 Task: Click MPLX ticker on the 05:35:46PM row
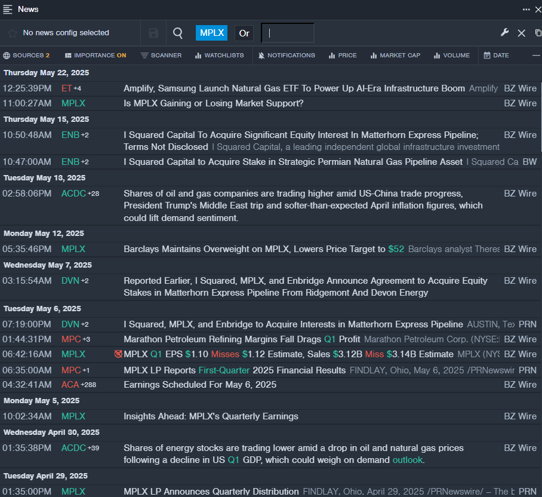(x=73, y=249)
